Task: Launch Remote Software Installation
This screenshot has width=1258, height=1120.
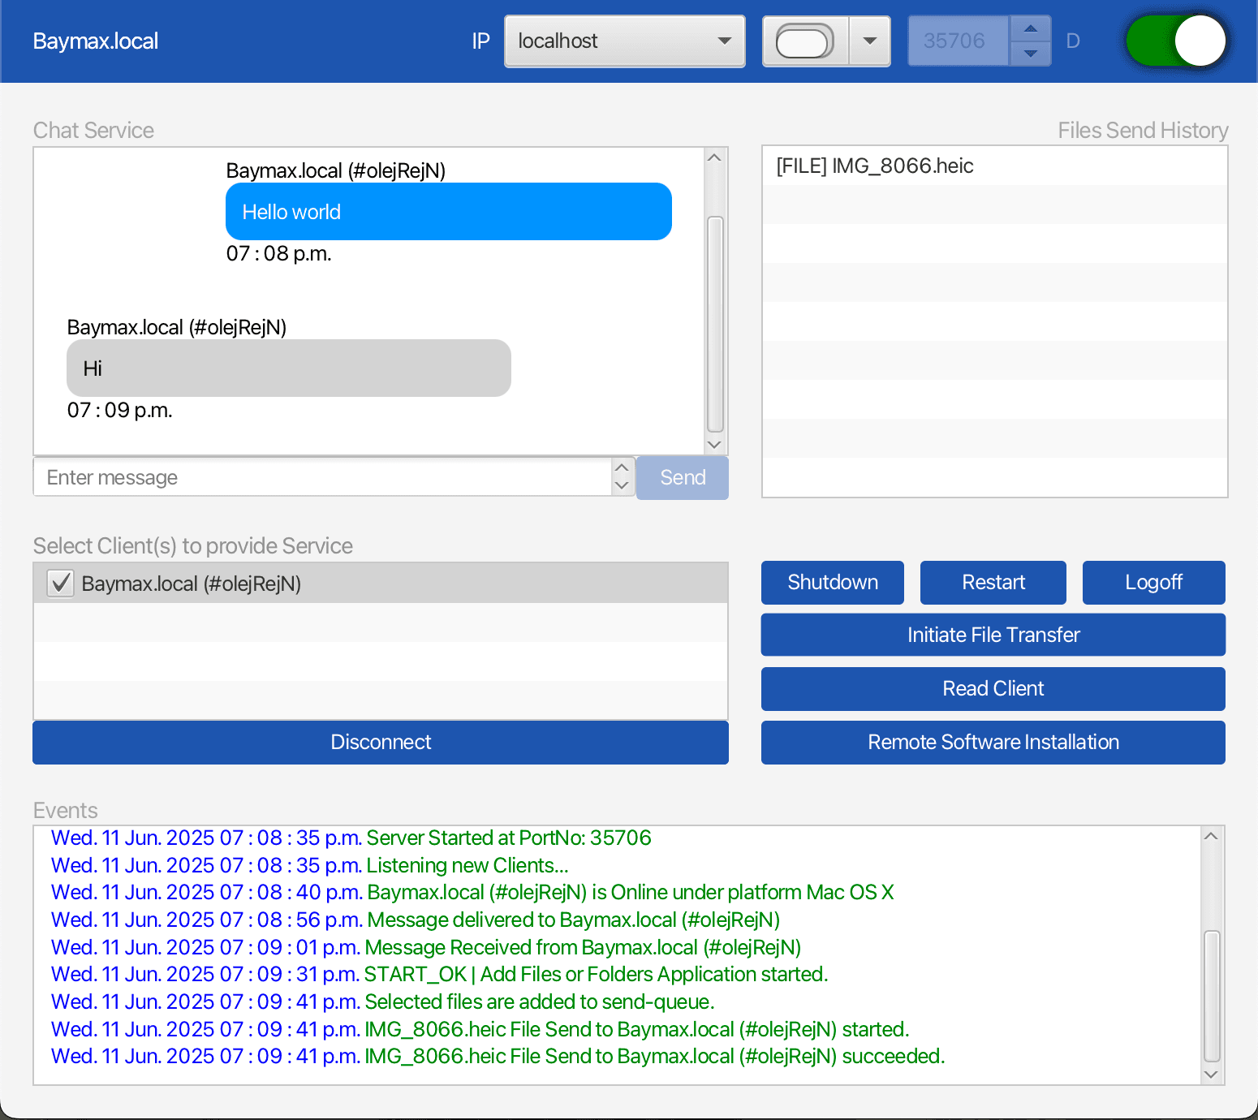Action: (x=993, y=742)
